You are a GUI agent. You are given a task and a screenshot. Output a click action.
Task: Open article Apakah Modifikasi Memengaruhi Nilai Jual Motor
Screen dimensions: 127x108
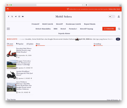[24, 73]
